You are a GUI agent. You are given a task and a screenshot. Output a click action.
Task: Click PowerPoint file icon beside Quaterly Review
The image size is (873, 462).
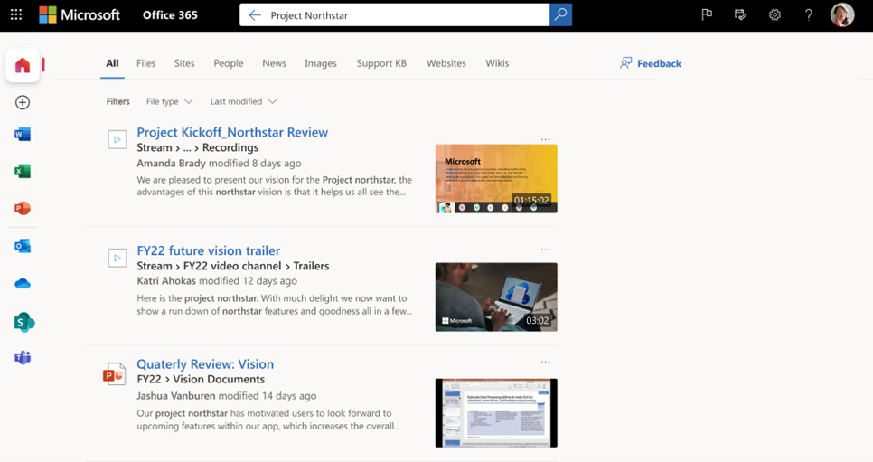click(x=114, y=374)
